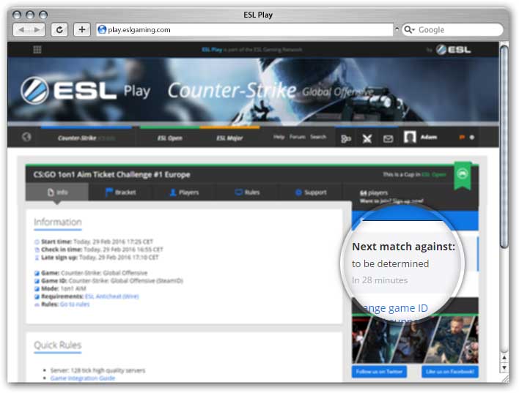
Task: Open the Go to rules link
Action: tap(75, 304)
